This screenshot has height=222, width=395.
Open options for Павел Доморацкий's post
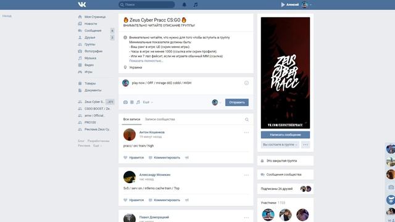pyautogui.click(x=246, y=218)
